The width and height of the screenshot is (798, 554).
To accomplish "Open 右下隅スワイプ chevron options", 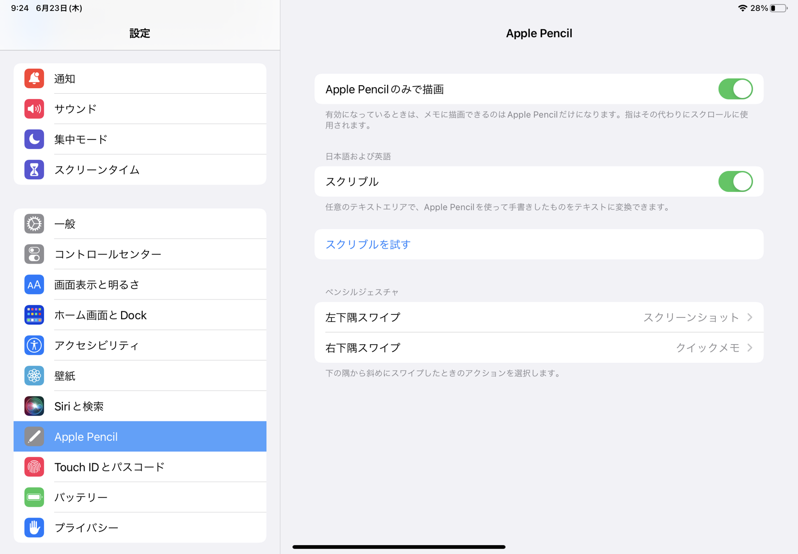I will click(x=750, y=348).
